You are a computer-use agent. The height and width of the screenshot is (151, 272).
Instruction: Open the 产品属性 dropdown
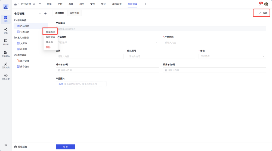107,43
